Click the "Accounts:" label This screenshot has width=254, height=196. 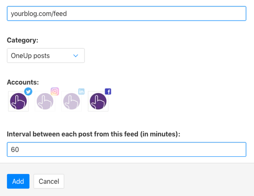(23, 82)
